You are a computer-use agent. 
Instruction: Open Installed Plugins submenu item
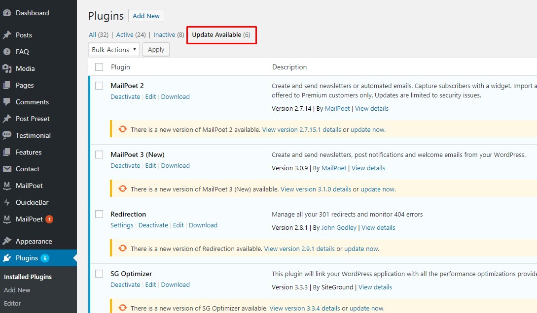point(28,277)
